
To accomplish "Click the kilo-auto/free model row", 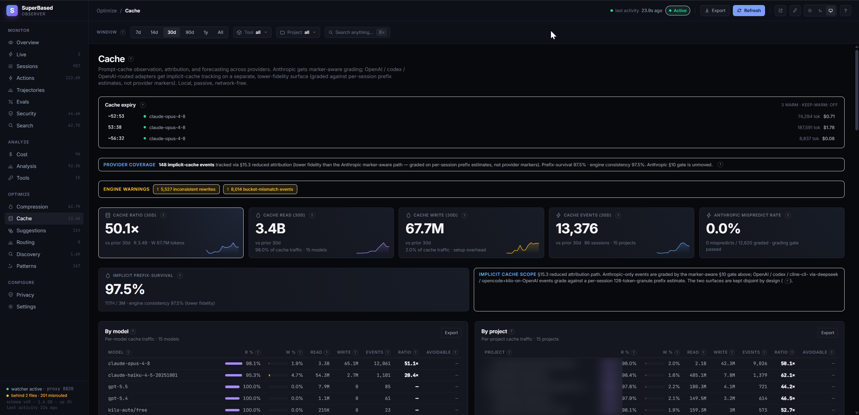I will [283, 410].
